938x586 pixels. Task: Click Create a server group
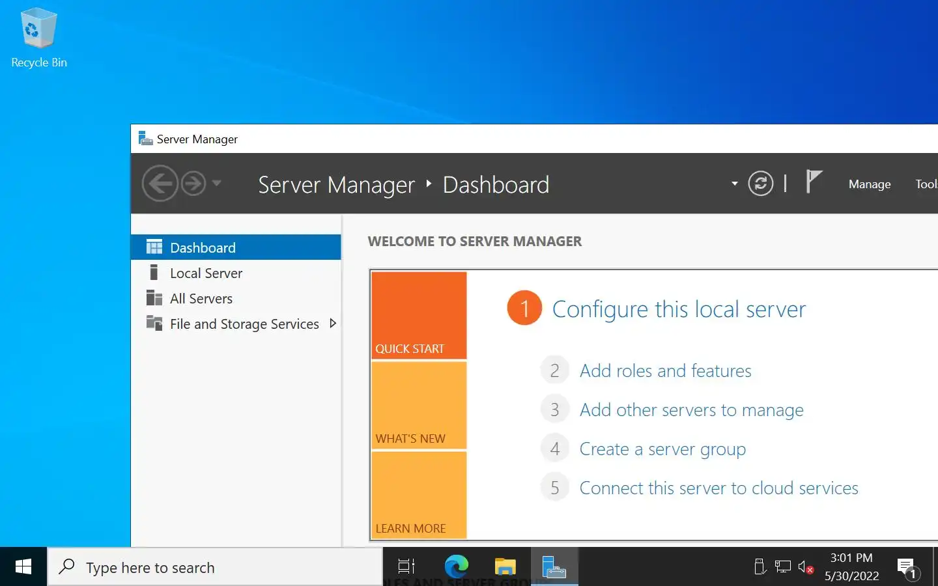pyautogui.click(x=662, y=449)
